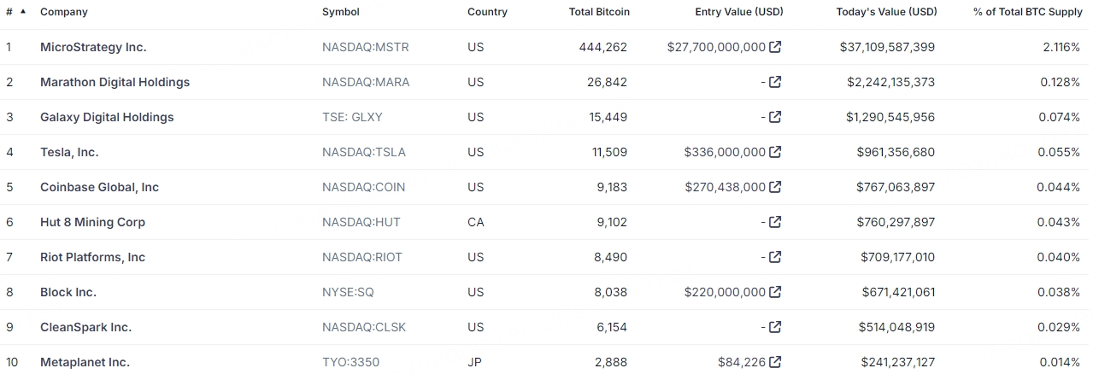1093x374 pixels.
Task: Click Coinbase Global external link icon
Action: (775, 187)
